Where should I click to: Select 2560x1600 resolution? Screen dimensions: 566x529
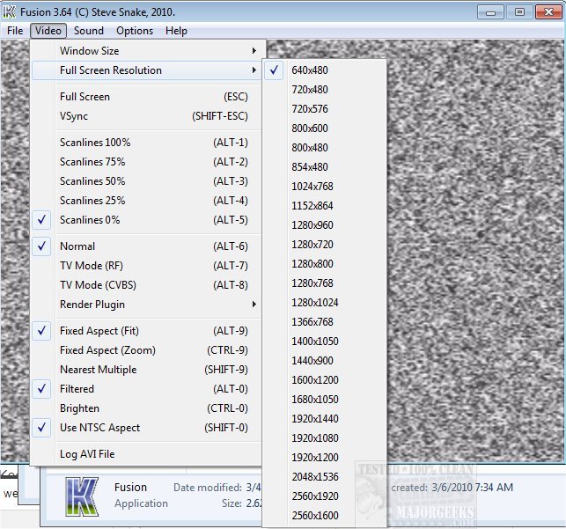(325, 516)
